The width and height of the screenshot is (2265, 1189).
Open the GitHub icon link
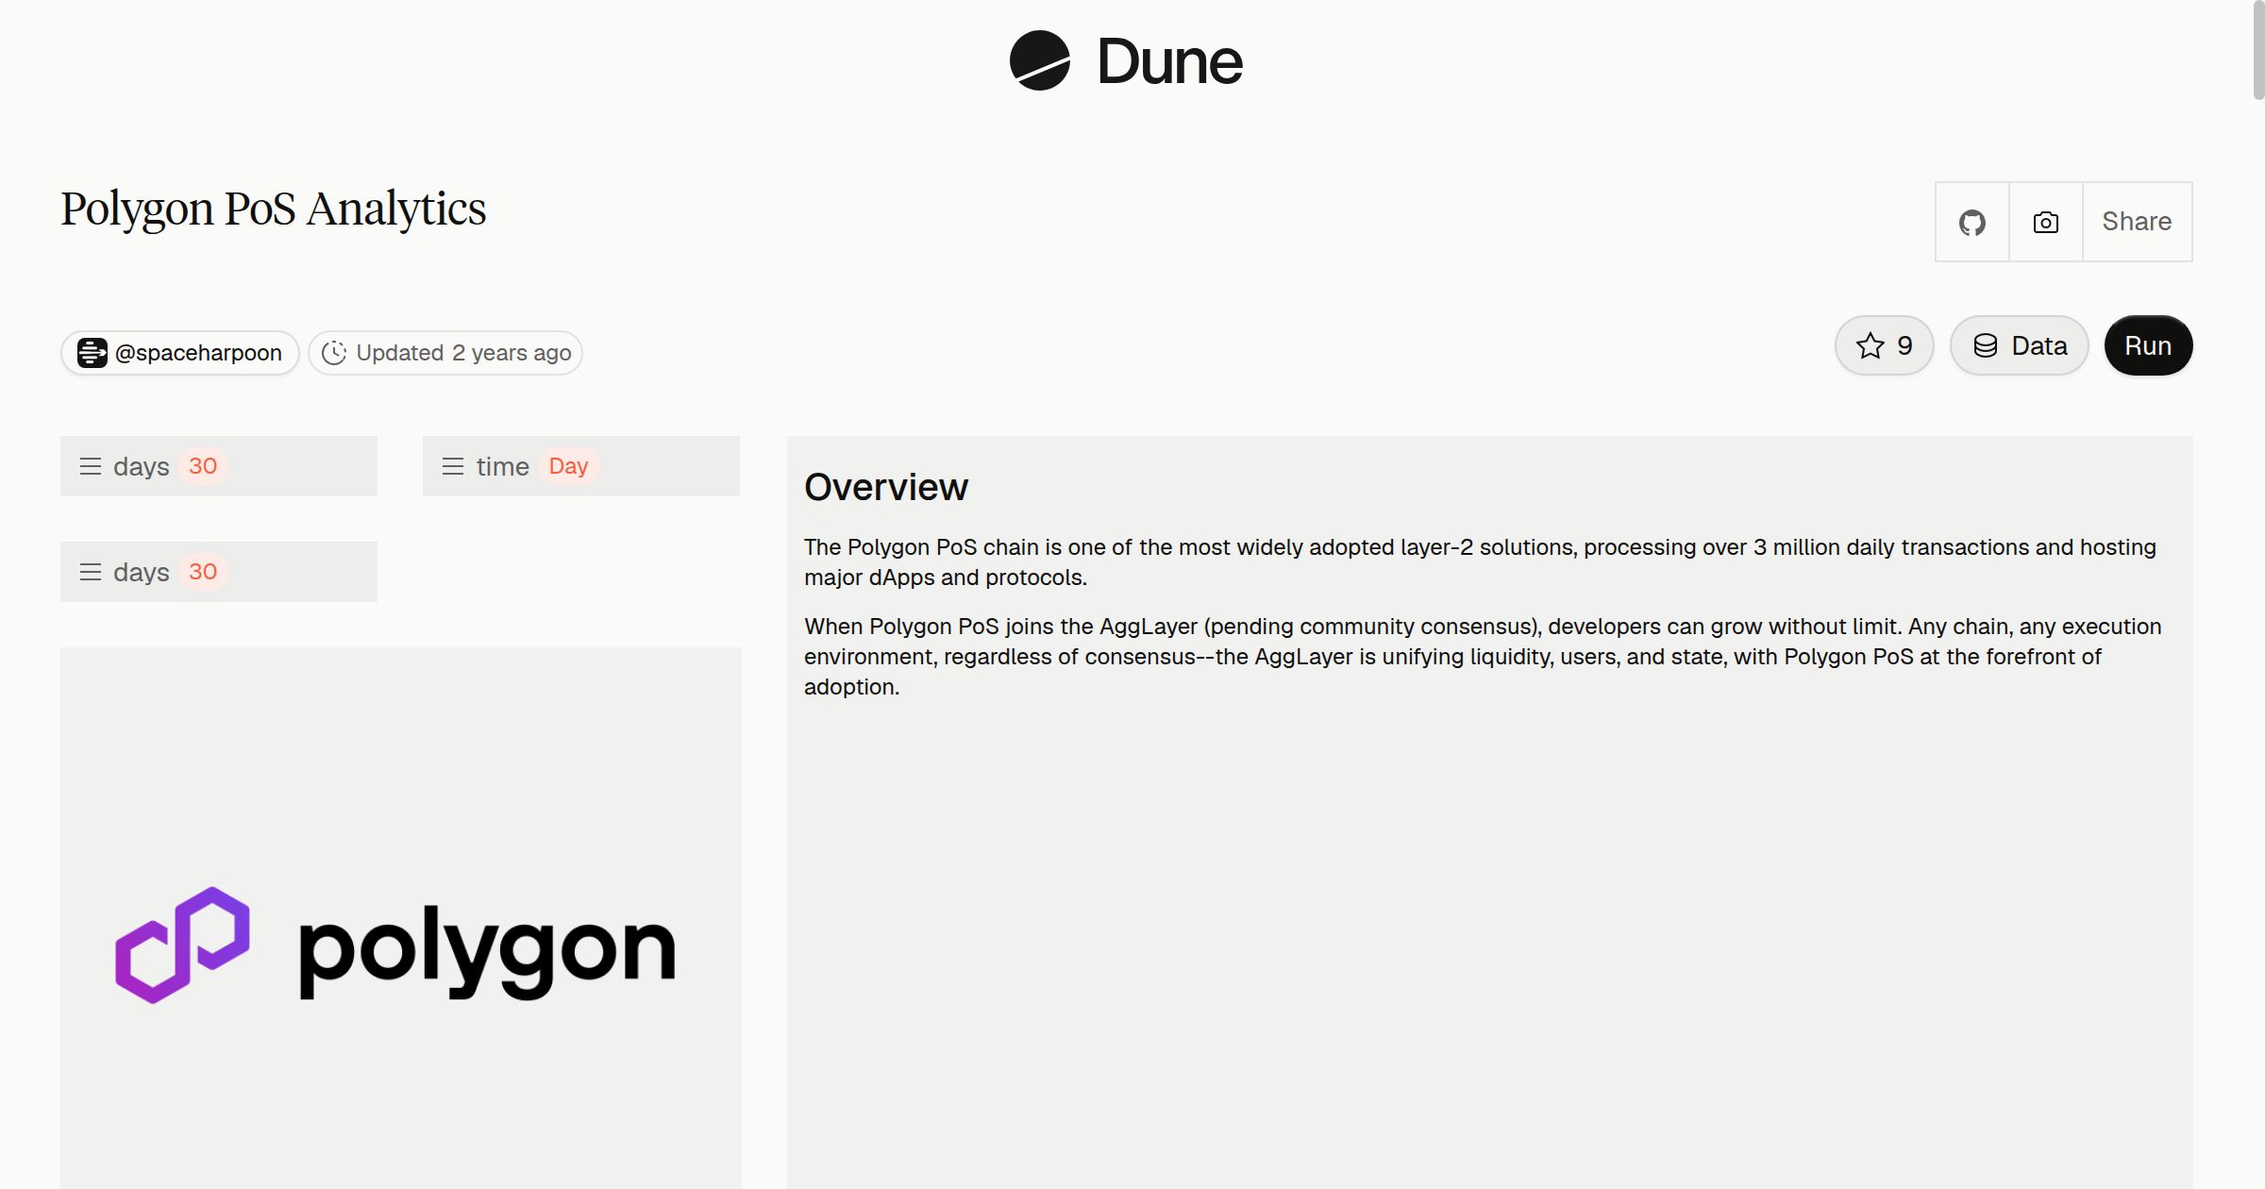point(1971,222)
